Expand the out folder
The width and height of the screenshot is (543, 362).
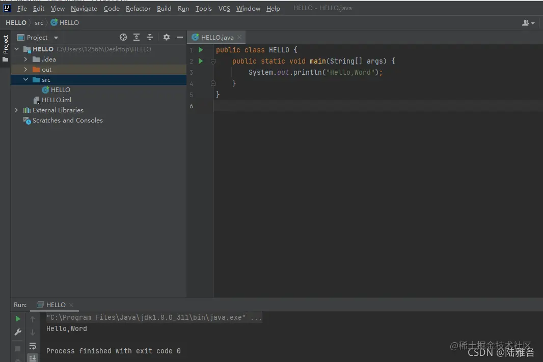[25, 70]
